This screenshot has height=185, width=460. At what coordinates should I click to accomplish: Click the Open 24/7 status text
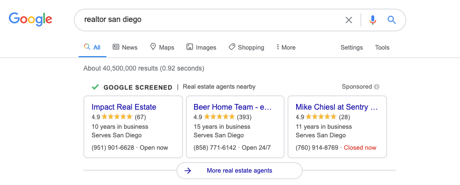(256, 148)
